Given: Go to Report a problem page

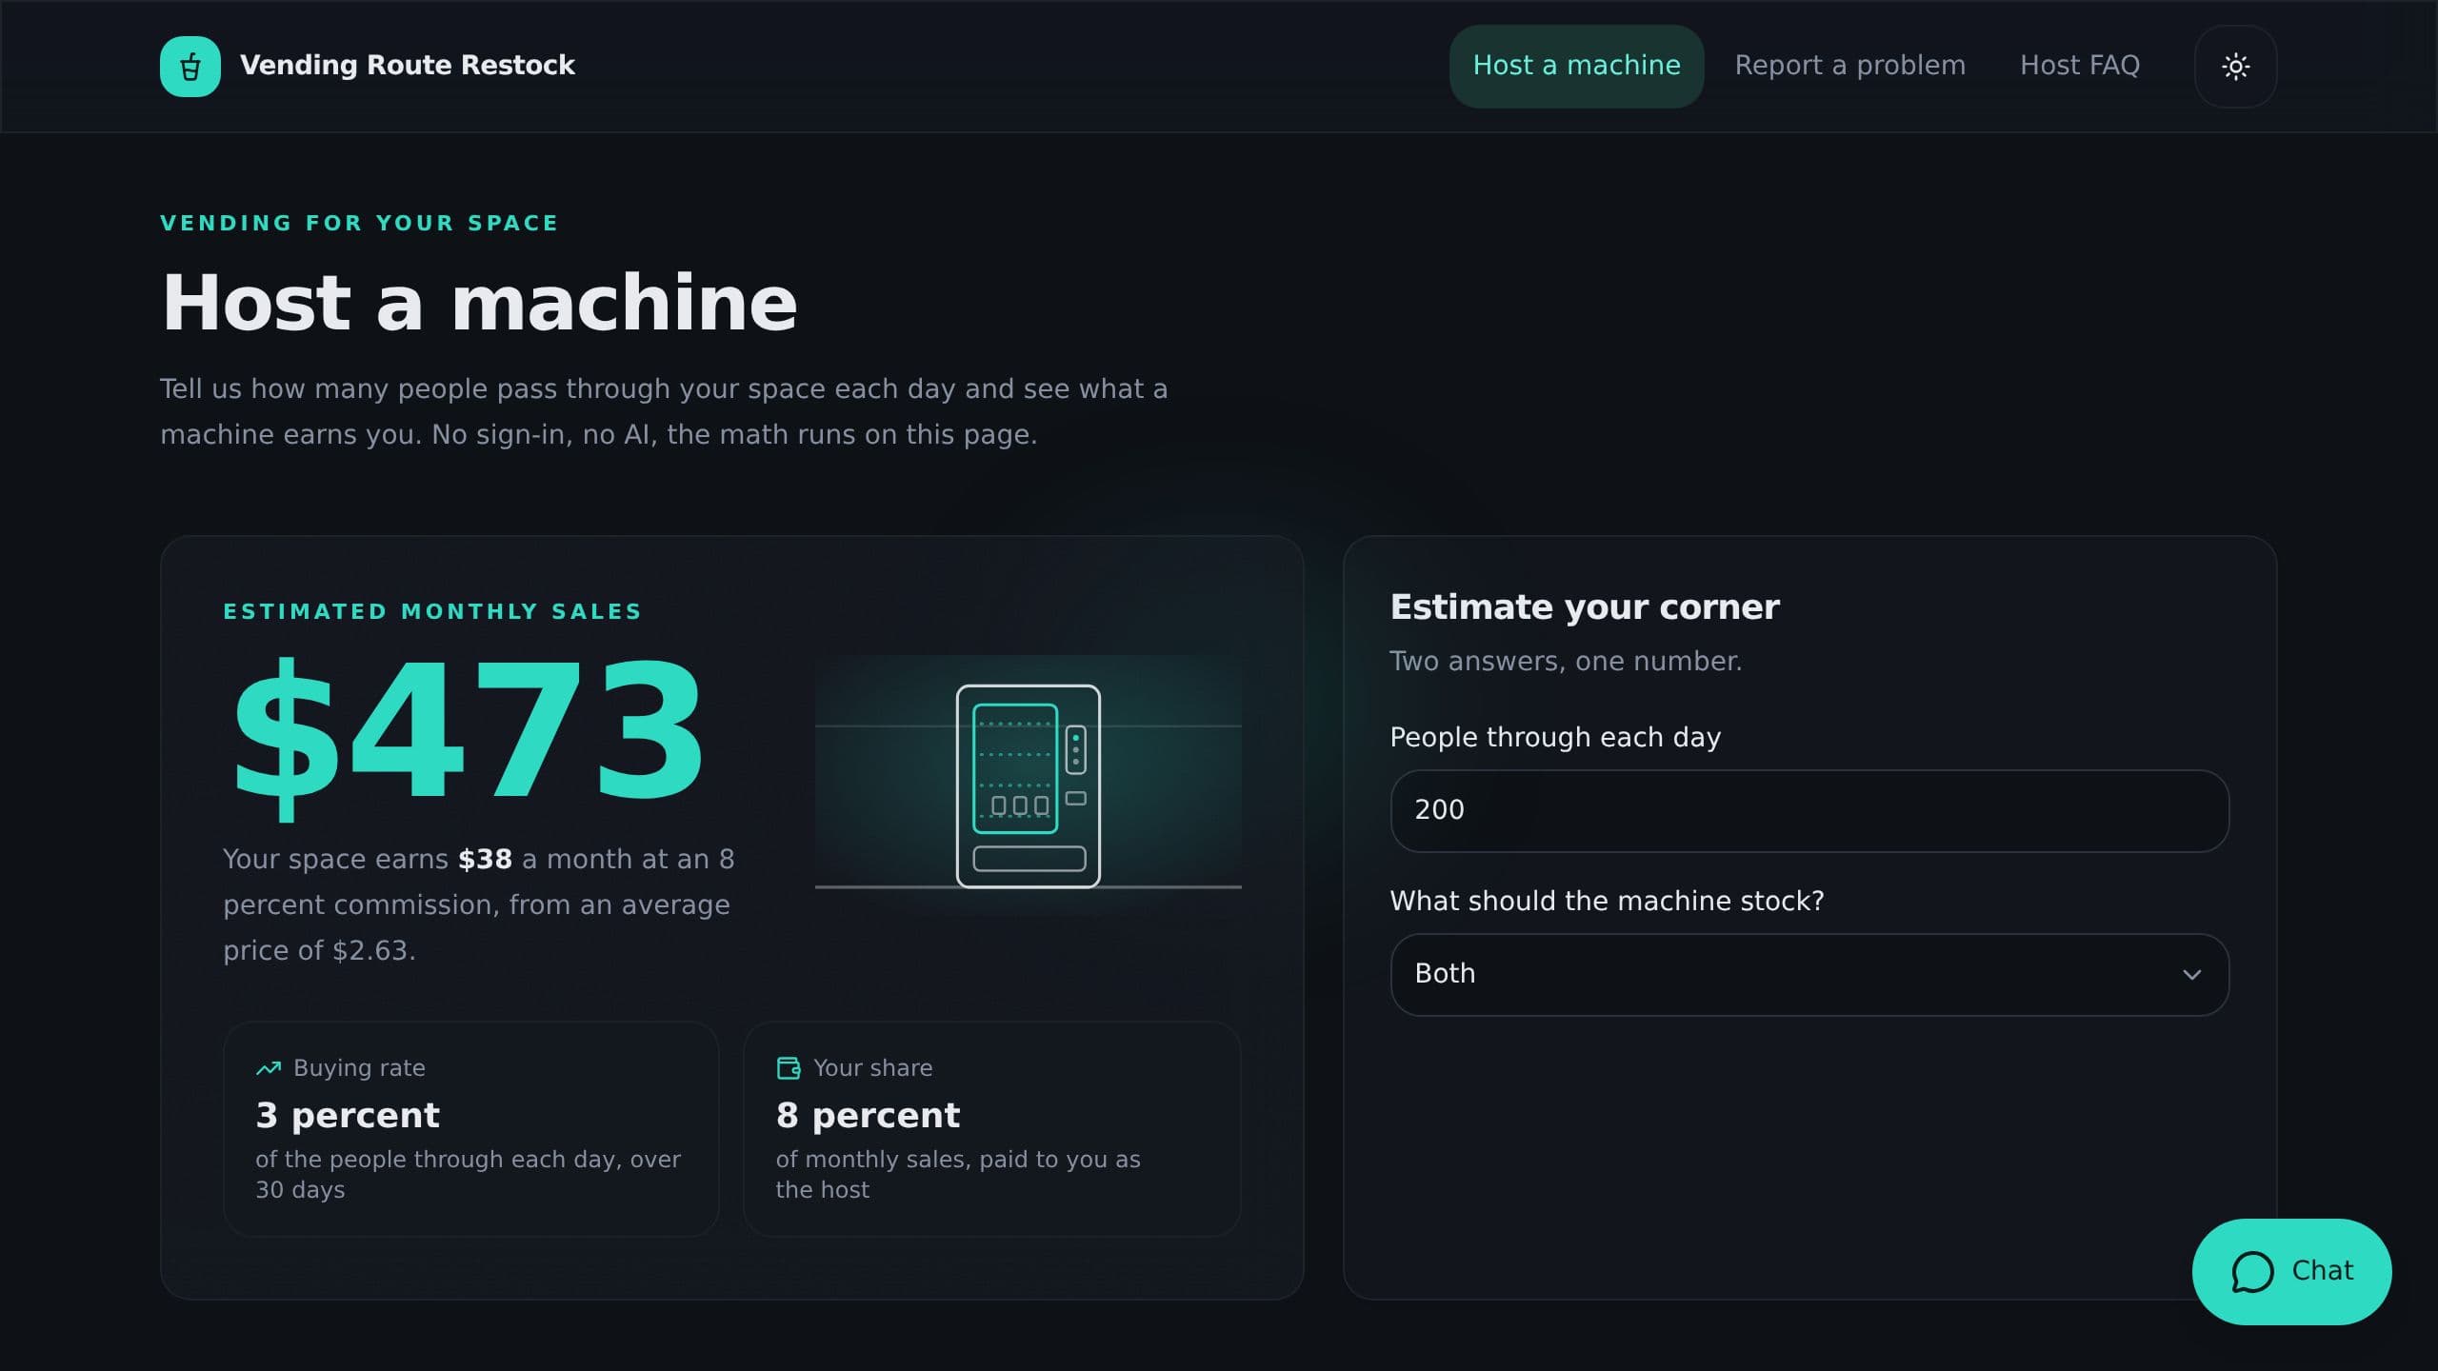Looking at the screenshot, I should click(x=1849, y=66).
